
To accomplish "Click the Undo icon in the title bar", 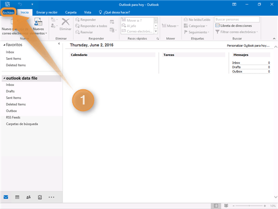I will 20,4.
